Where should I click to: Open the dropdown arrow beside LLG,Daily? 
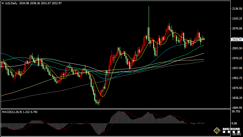click(2, 3)
